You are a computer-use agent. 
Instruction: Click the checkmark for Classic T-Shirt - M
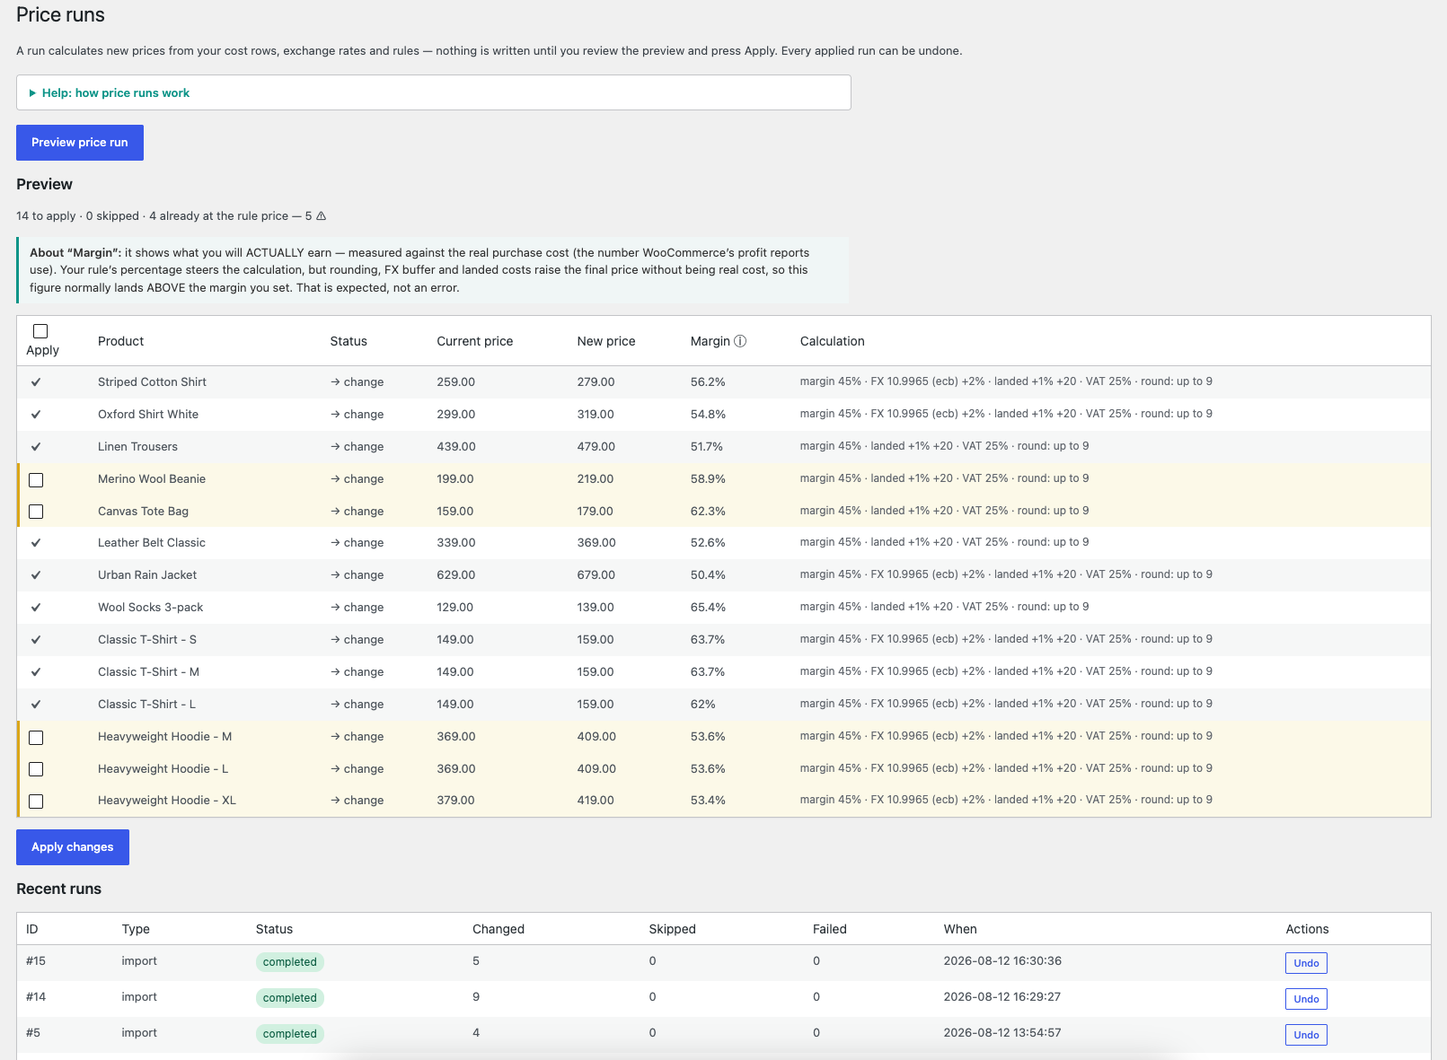click(x=36, y=672)
